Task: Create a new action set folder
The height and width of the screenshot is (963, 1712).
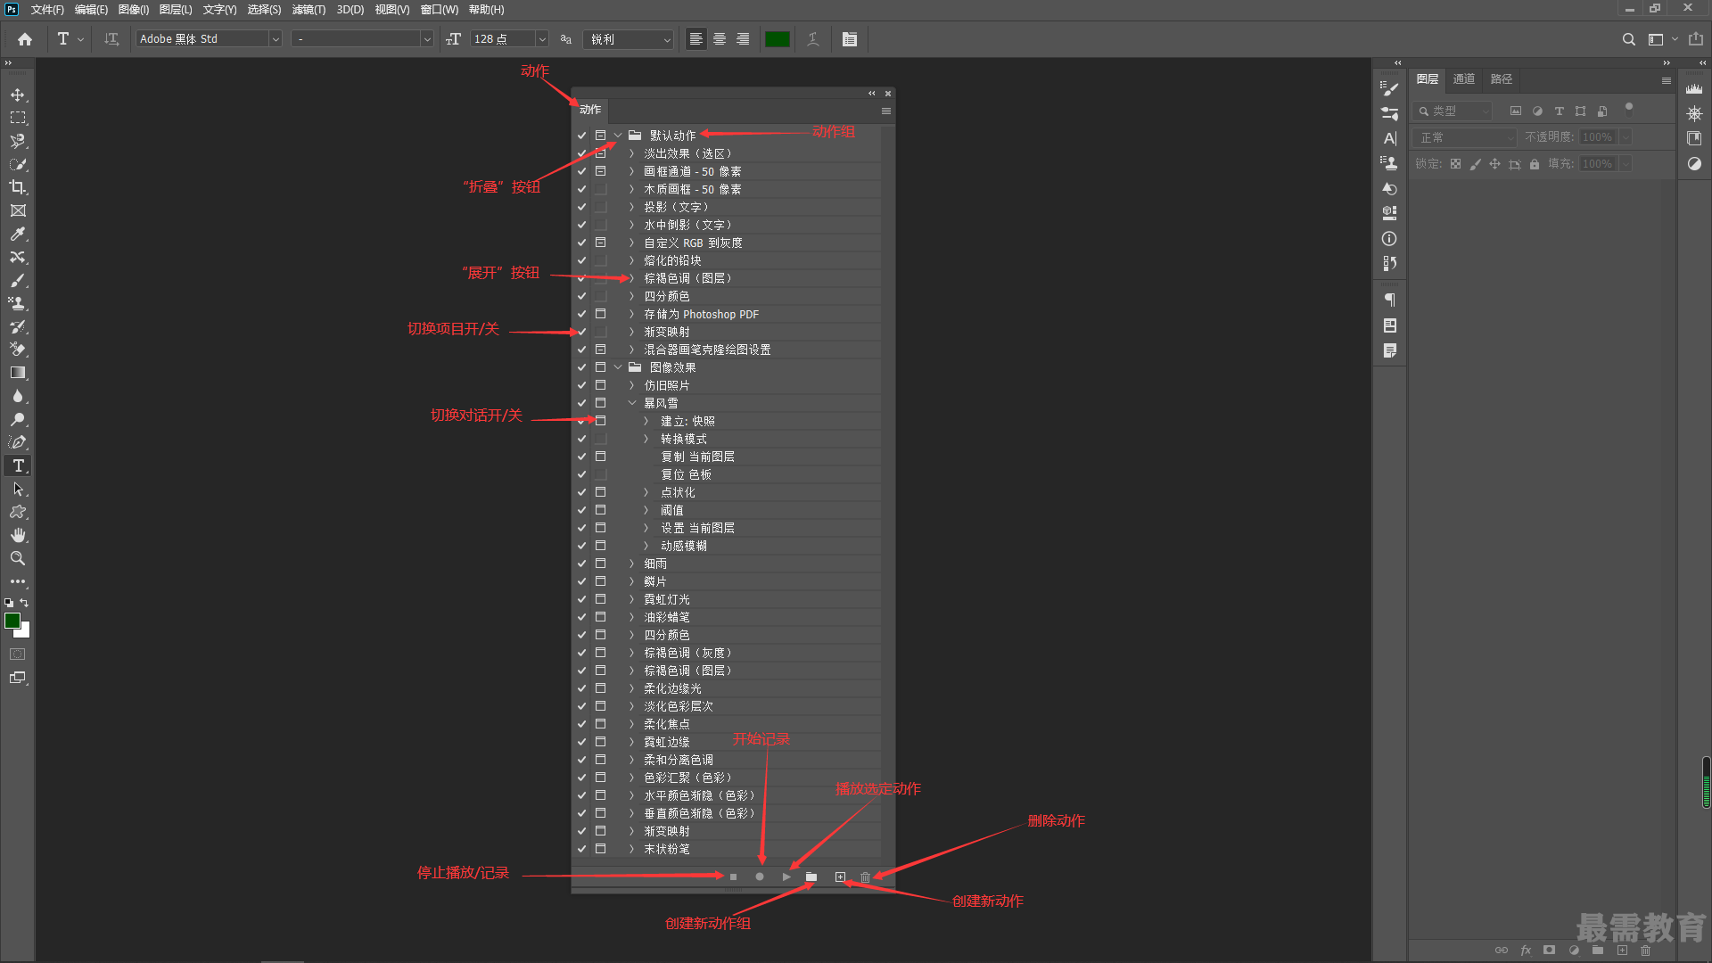Action: [x=811, y=877]
